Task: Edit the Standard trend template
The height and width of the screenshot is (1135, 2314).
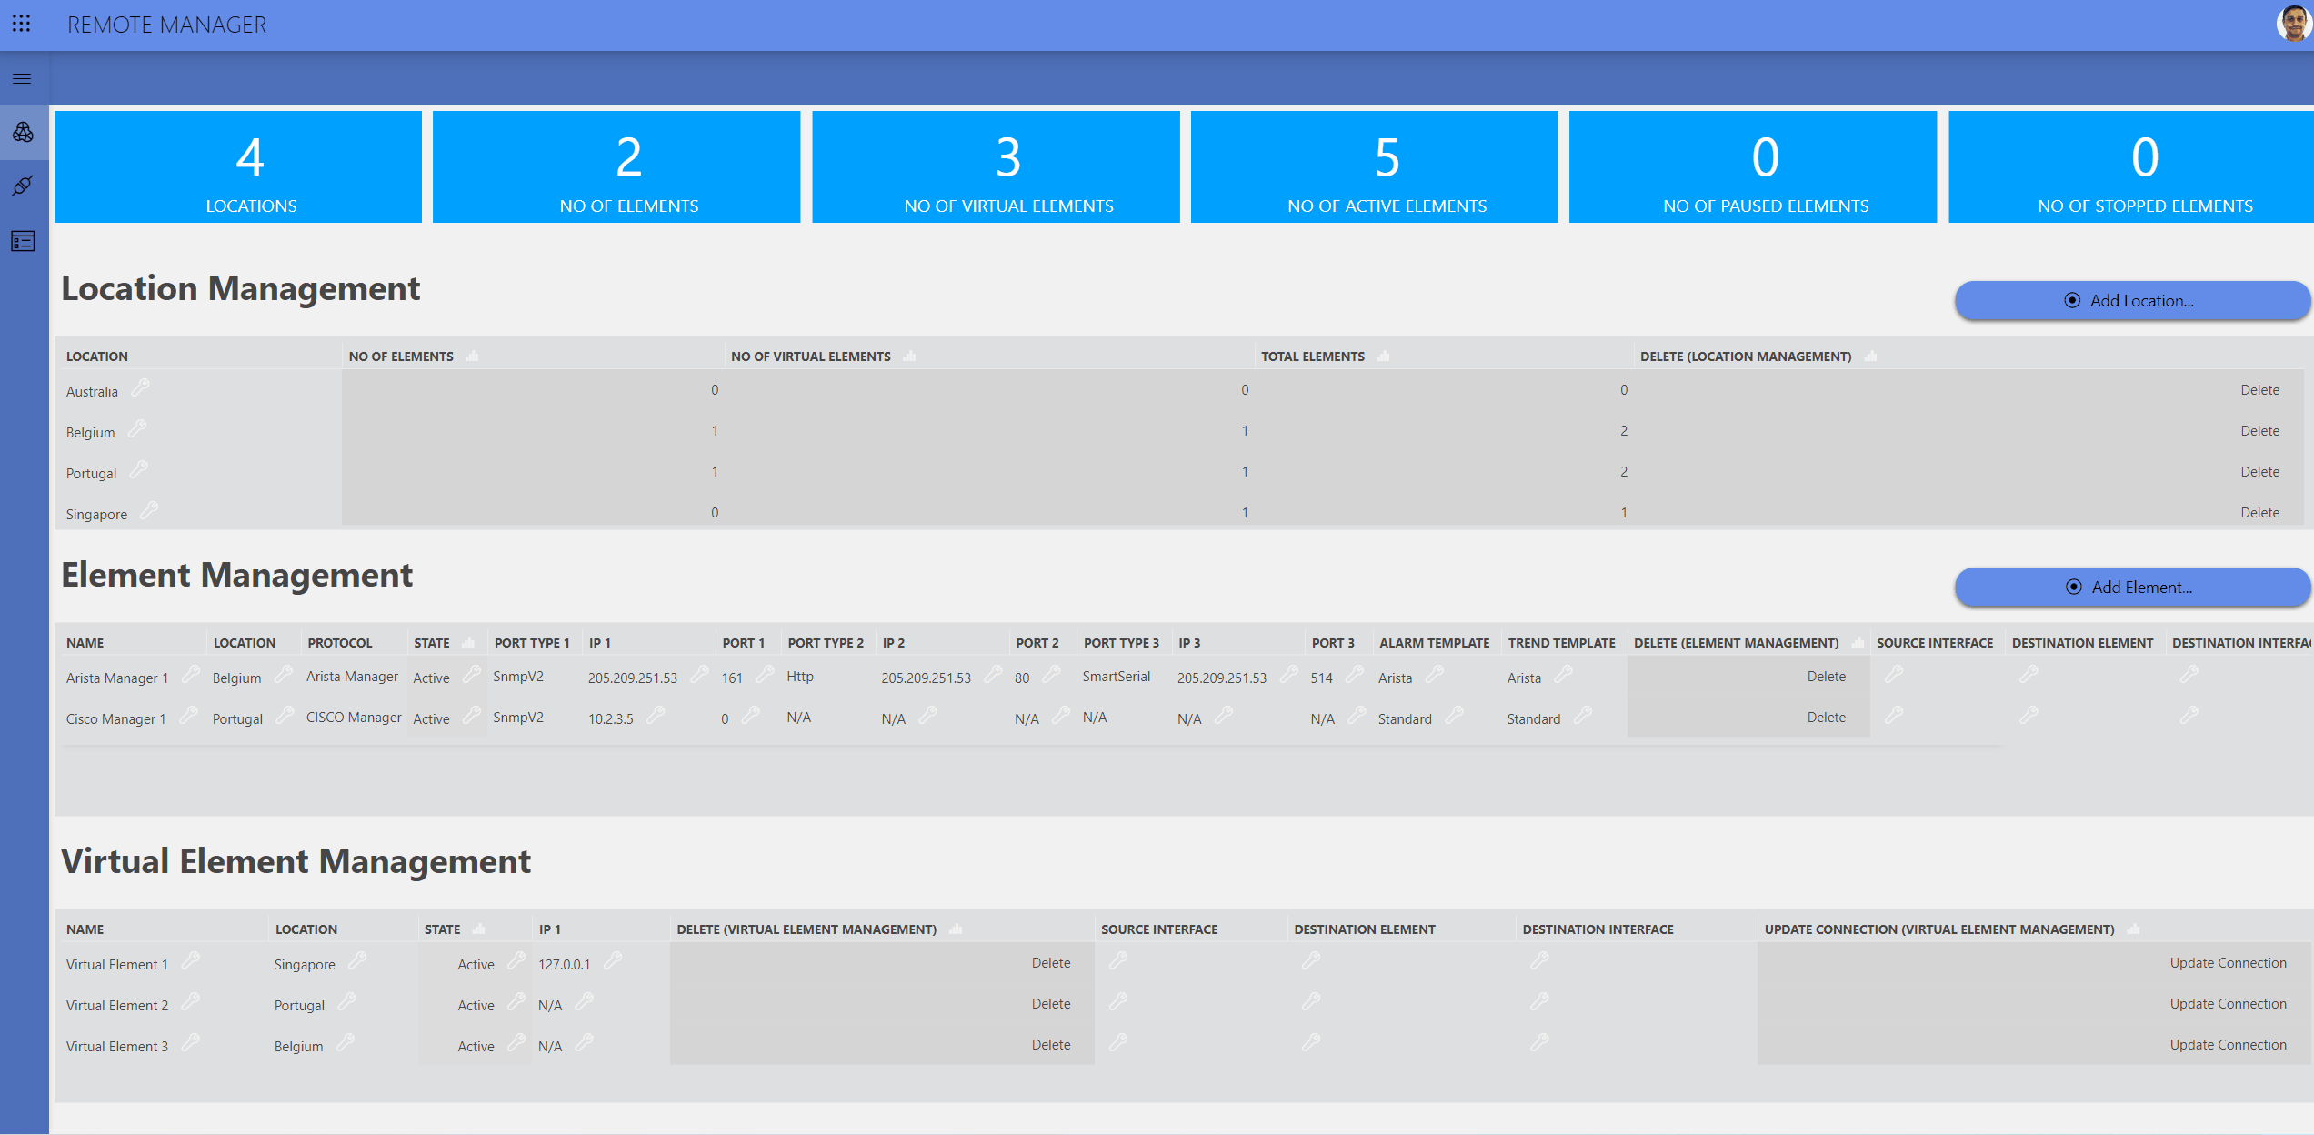Action: [1583, 716]
